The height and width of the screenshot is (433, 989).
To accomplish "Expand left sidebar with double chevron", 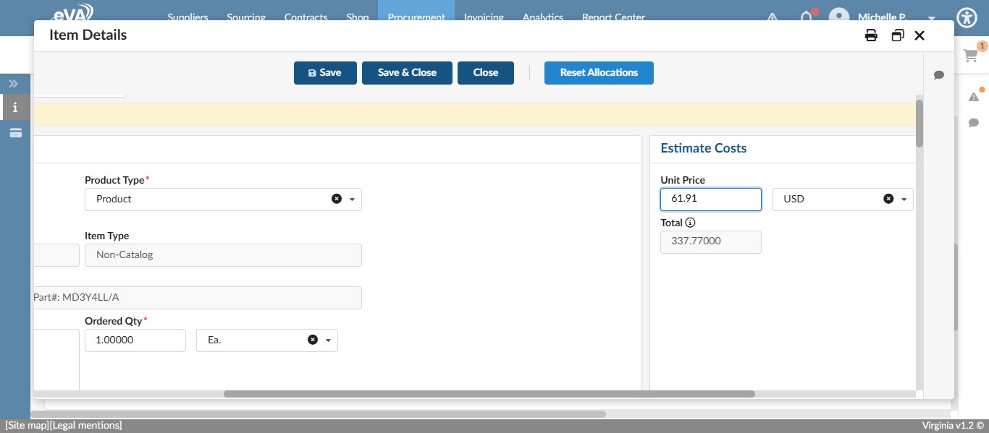I will click(14, 84).
